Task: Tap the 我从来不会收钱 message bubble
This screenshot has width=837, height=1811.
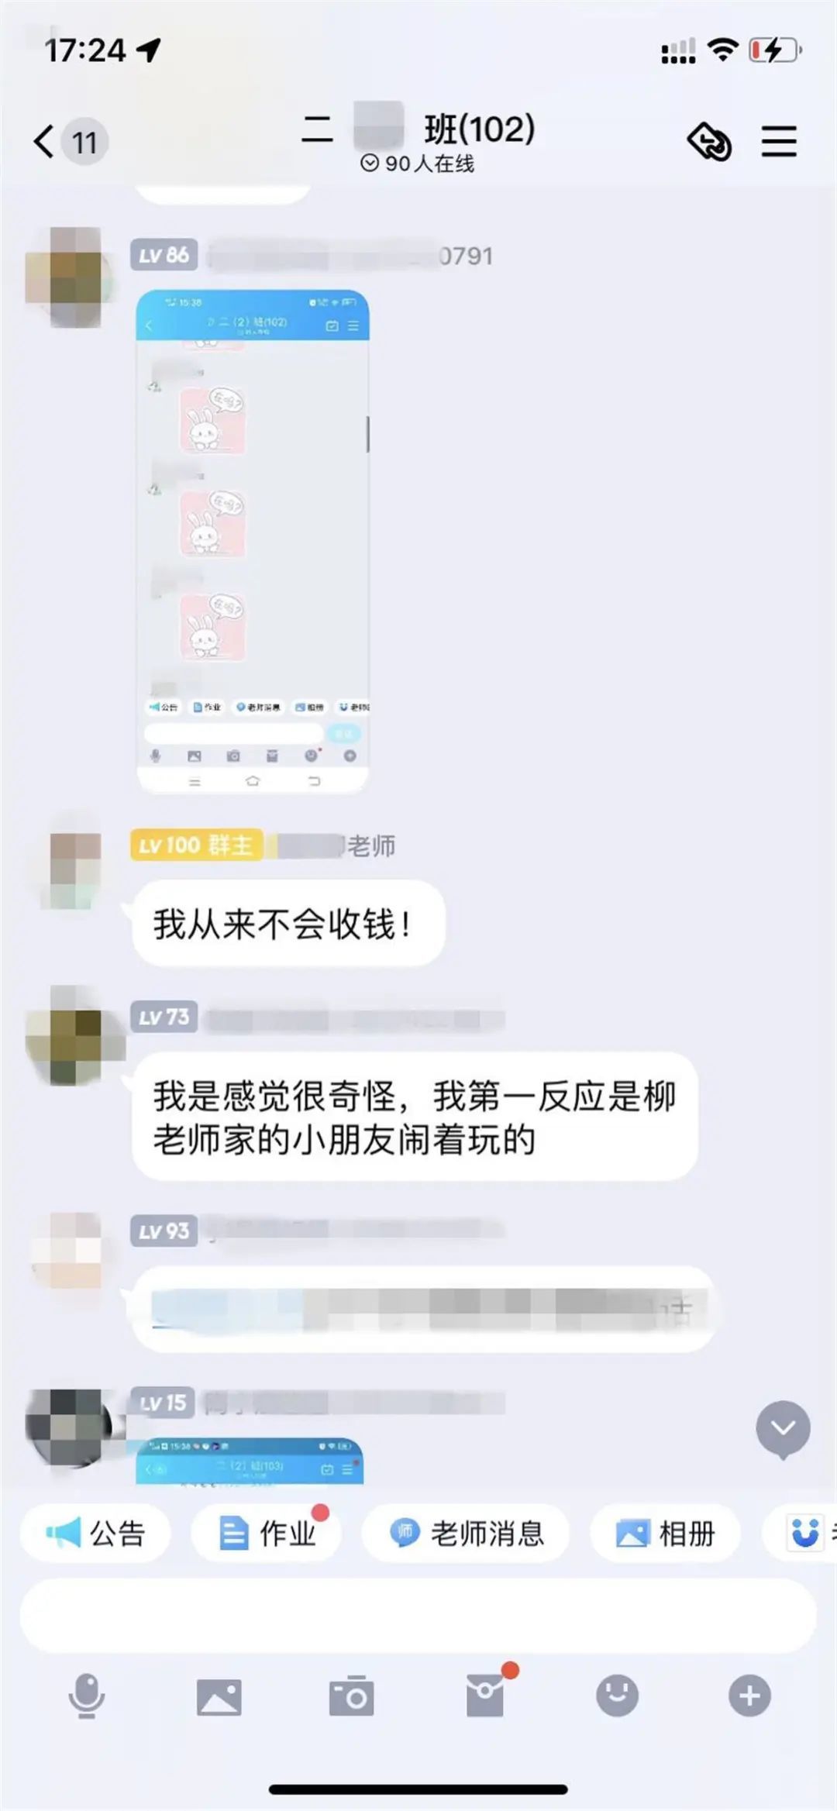Action: 288,923
